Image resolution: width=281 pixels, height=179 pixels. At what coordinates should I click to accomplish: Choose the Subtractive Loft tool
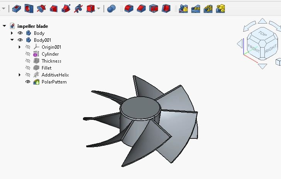(54, 9)
